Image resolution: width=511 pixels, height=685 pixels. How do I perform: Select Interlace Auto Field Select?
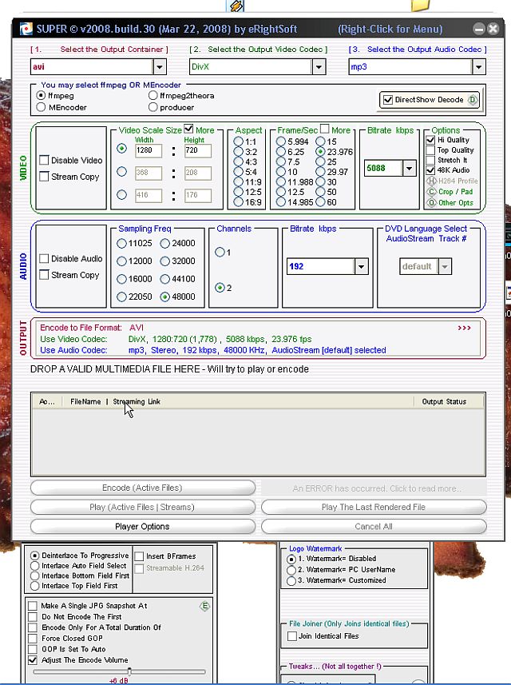click(x=35, y=566)
